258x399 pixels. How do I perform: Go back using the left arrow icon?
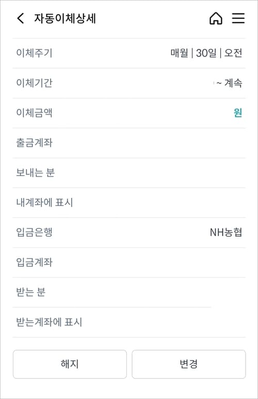click(x=20, y=19)
